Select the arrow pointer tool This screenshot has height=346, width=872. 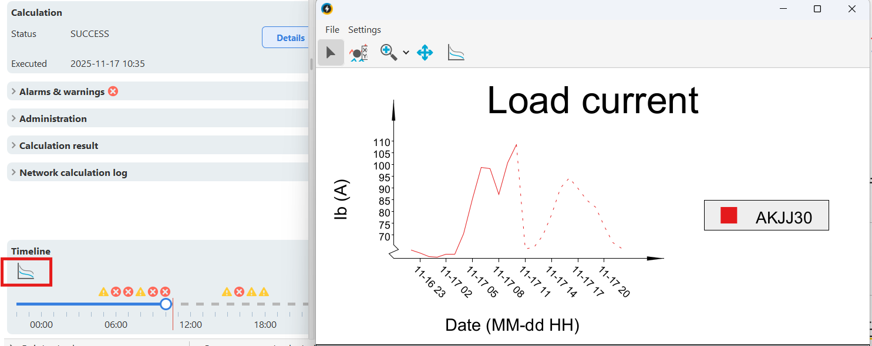(x=331, y=53)
